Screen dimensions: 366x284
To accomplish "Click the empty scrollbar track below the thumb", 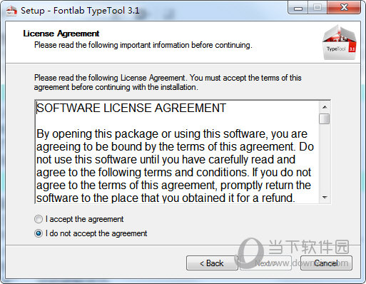I will tap(325, 158).
